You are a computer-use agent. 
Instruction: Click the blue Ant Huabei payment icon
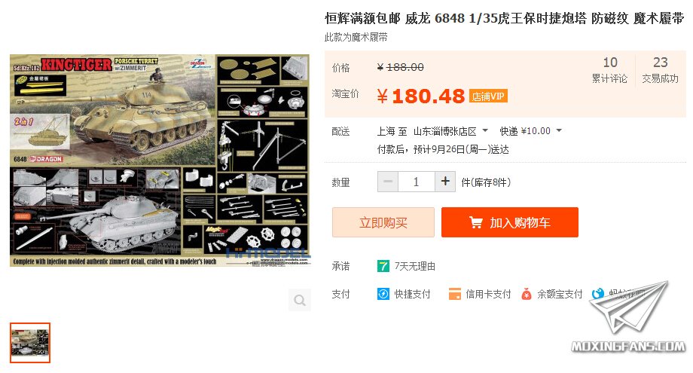[x=597, y=293]
